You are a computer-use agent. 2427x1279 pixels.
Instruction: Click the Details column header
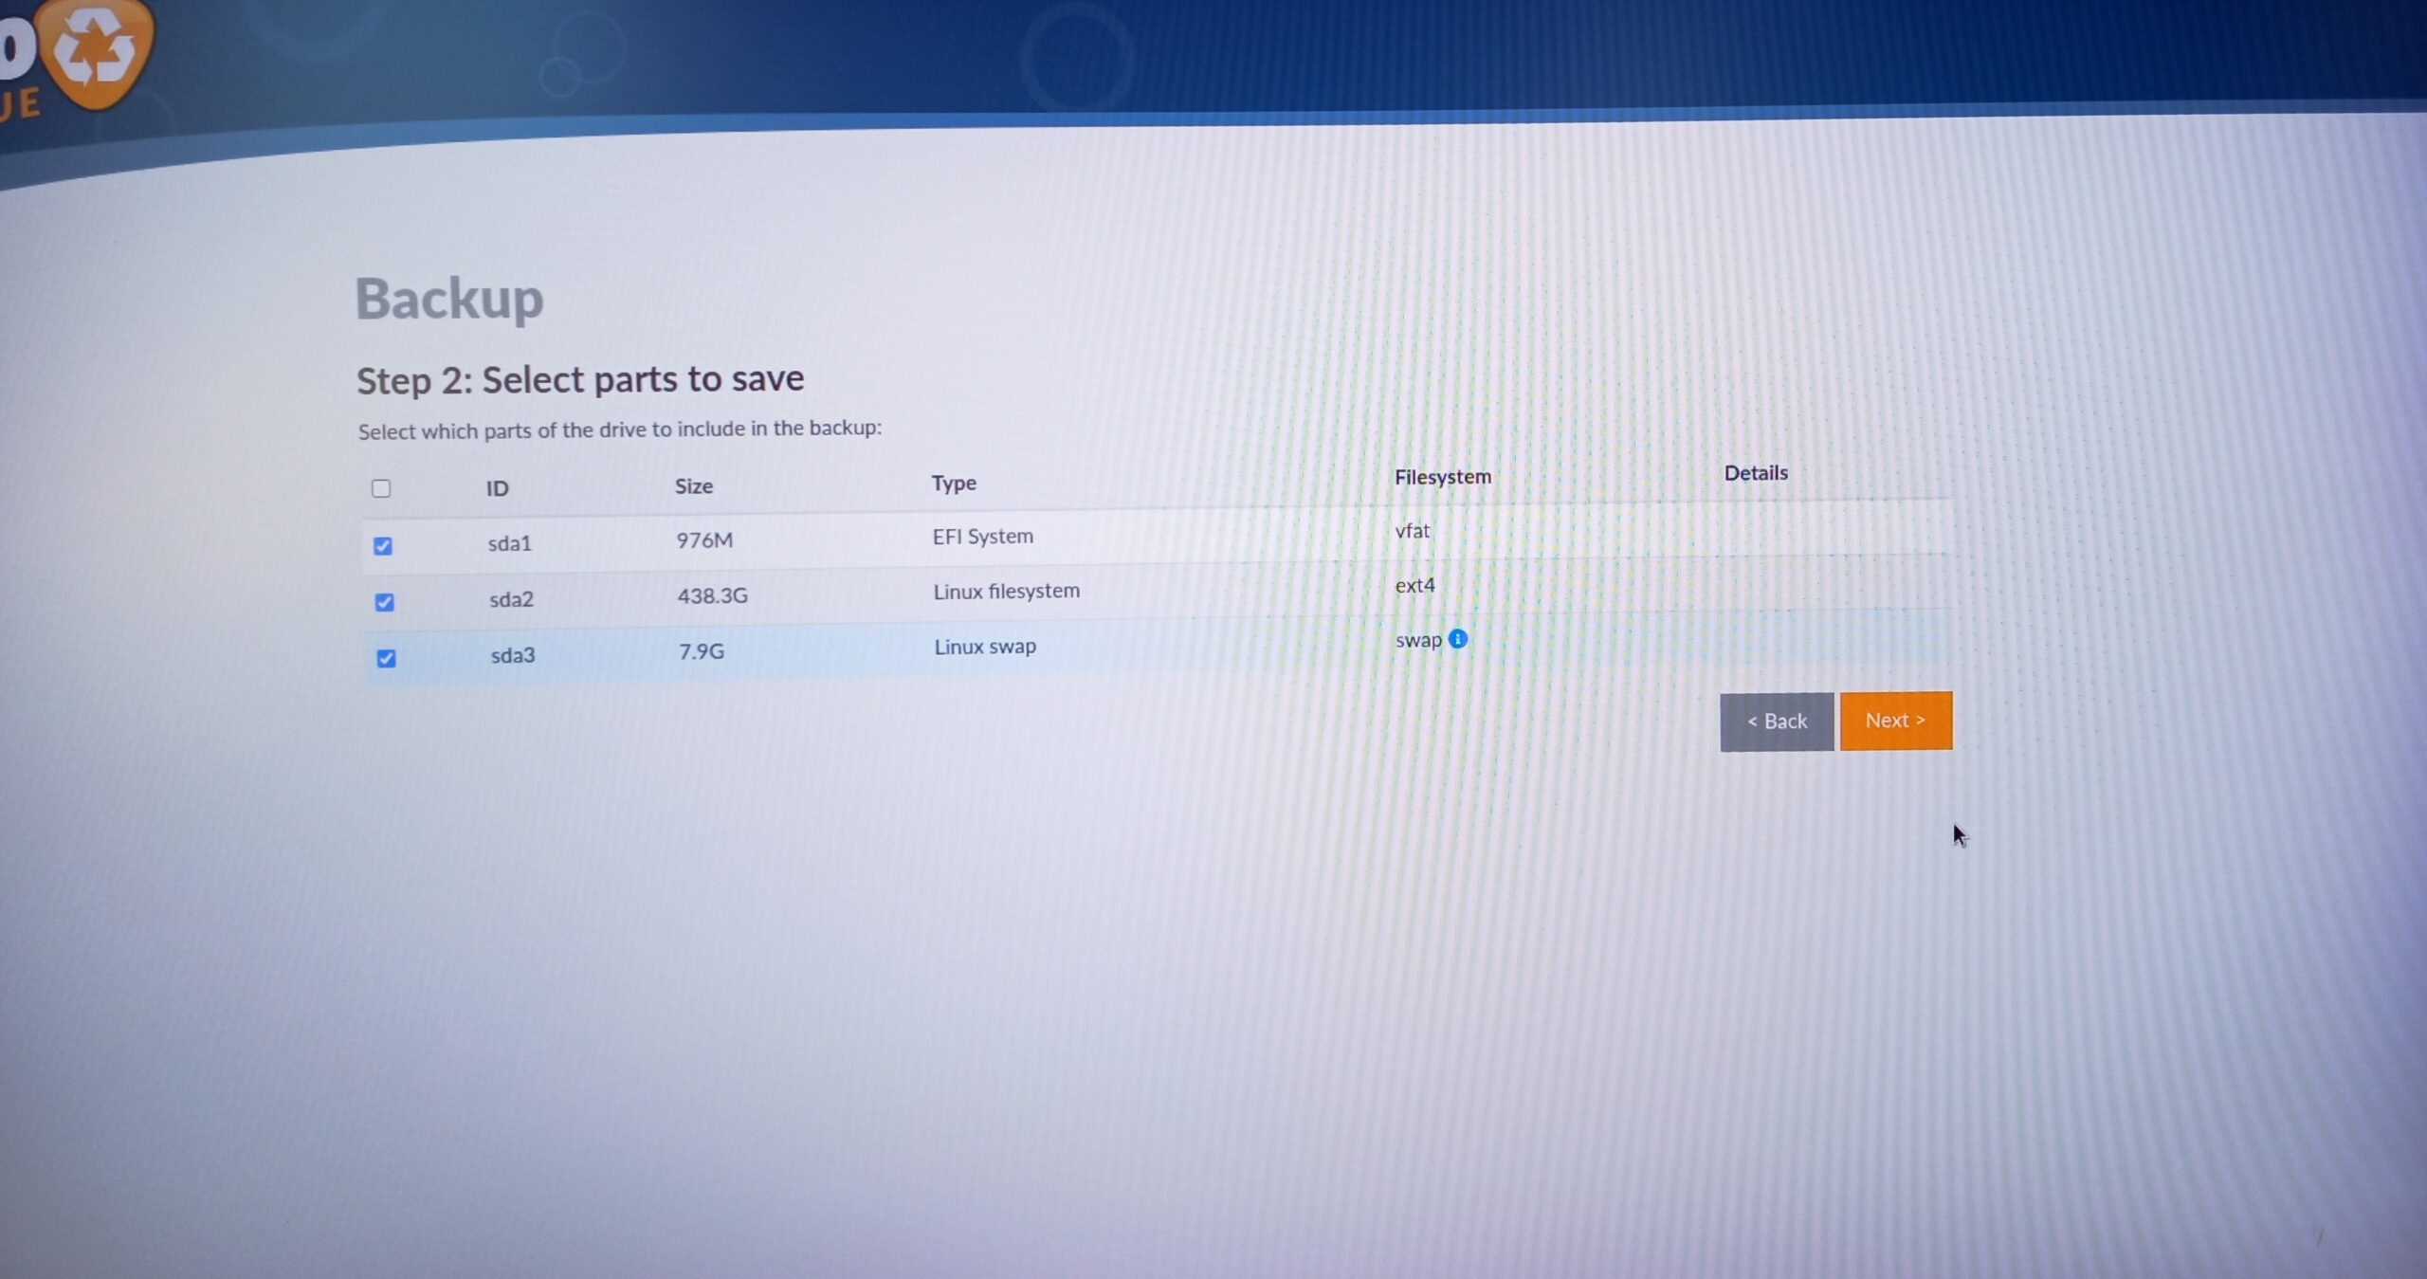click(x=1756, y=473)
